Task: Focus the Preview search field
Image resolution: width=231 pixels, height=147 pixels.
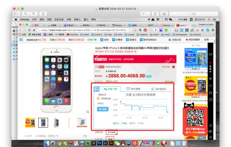Action: pos(194,14)
